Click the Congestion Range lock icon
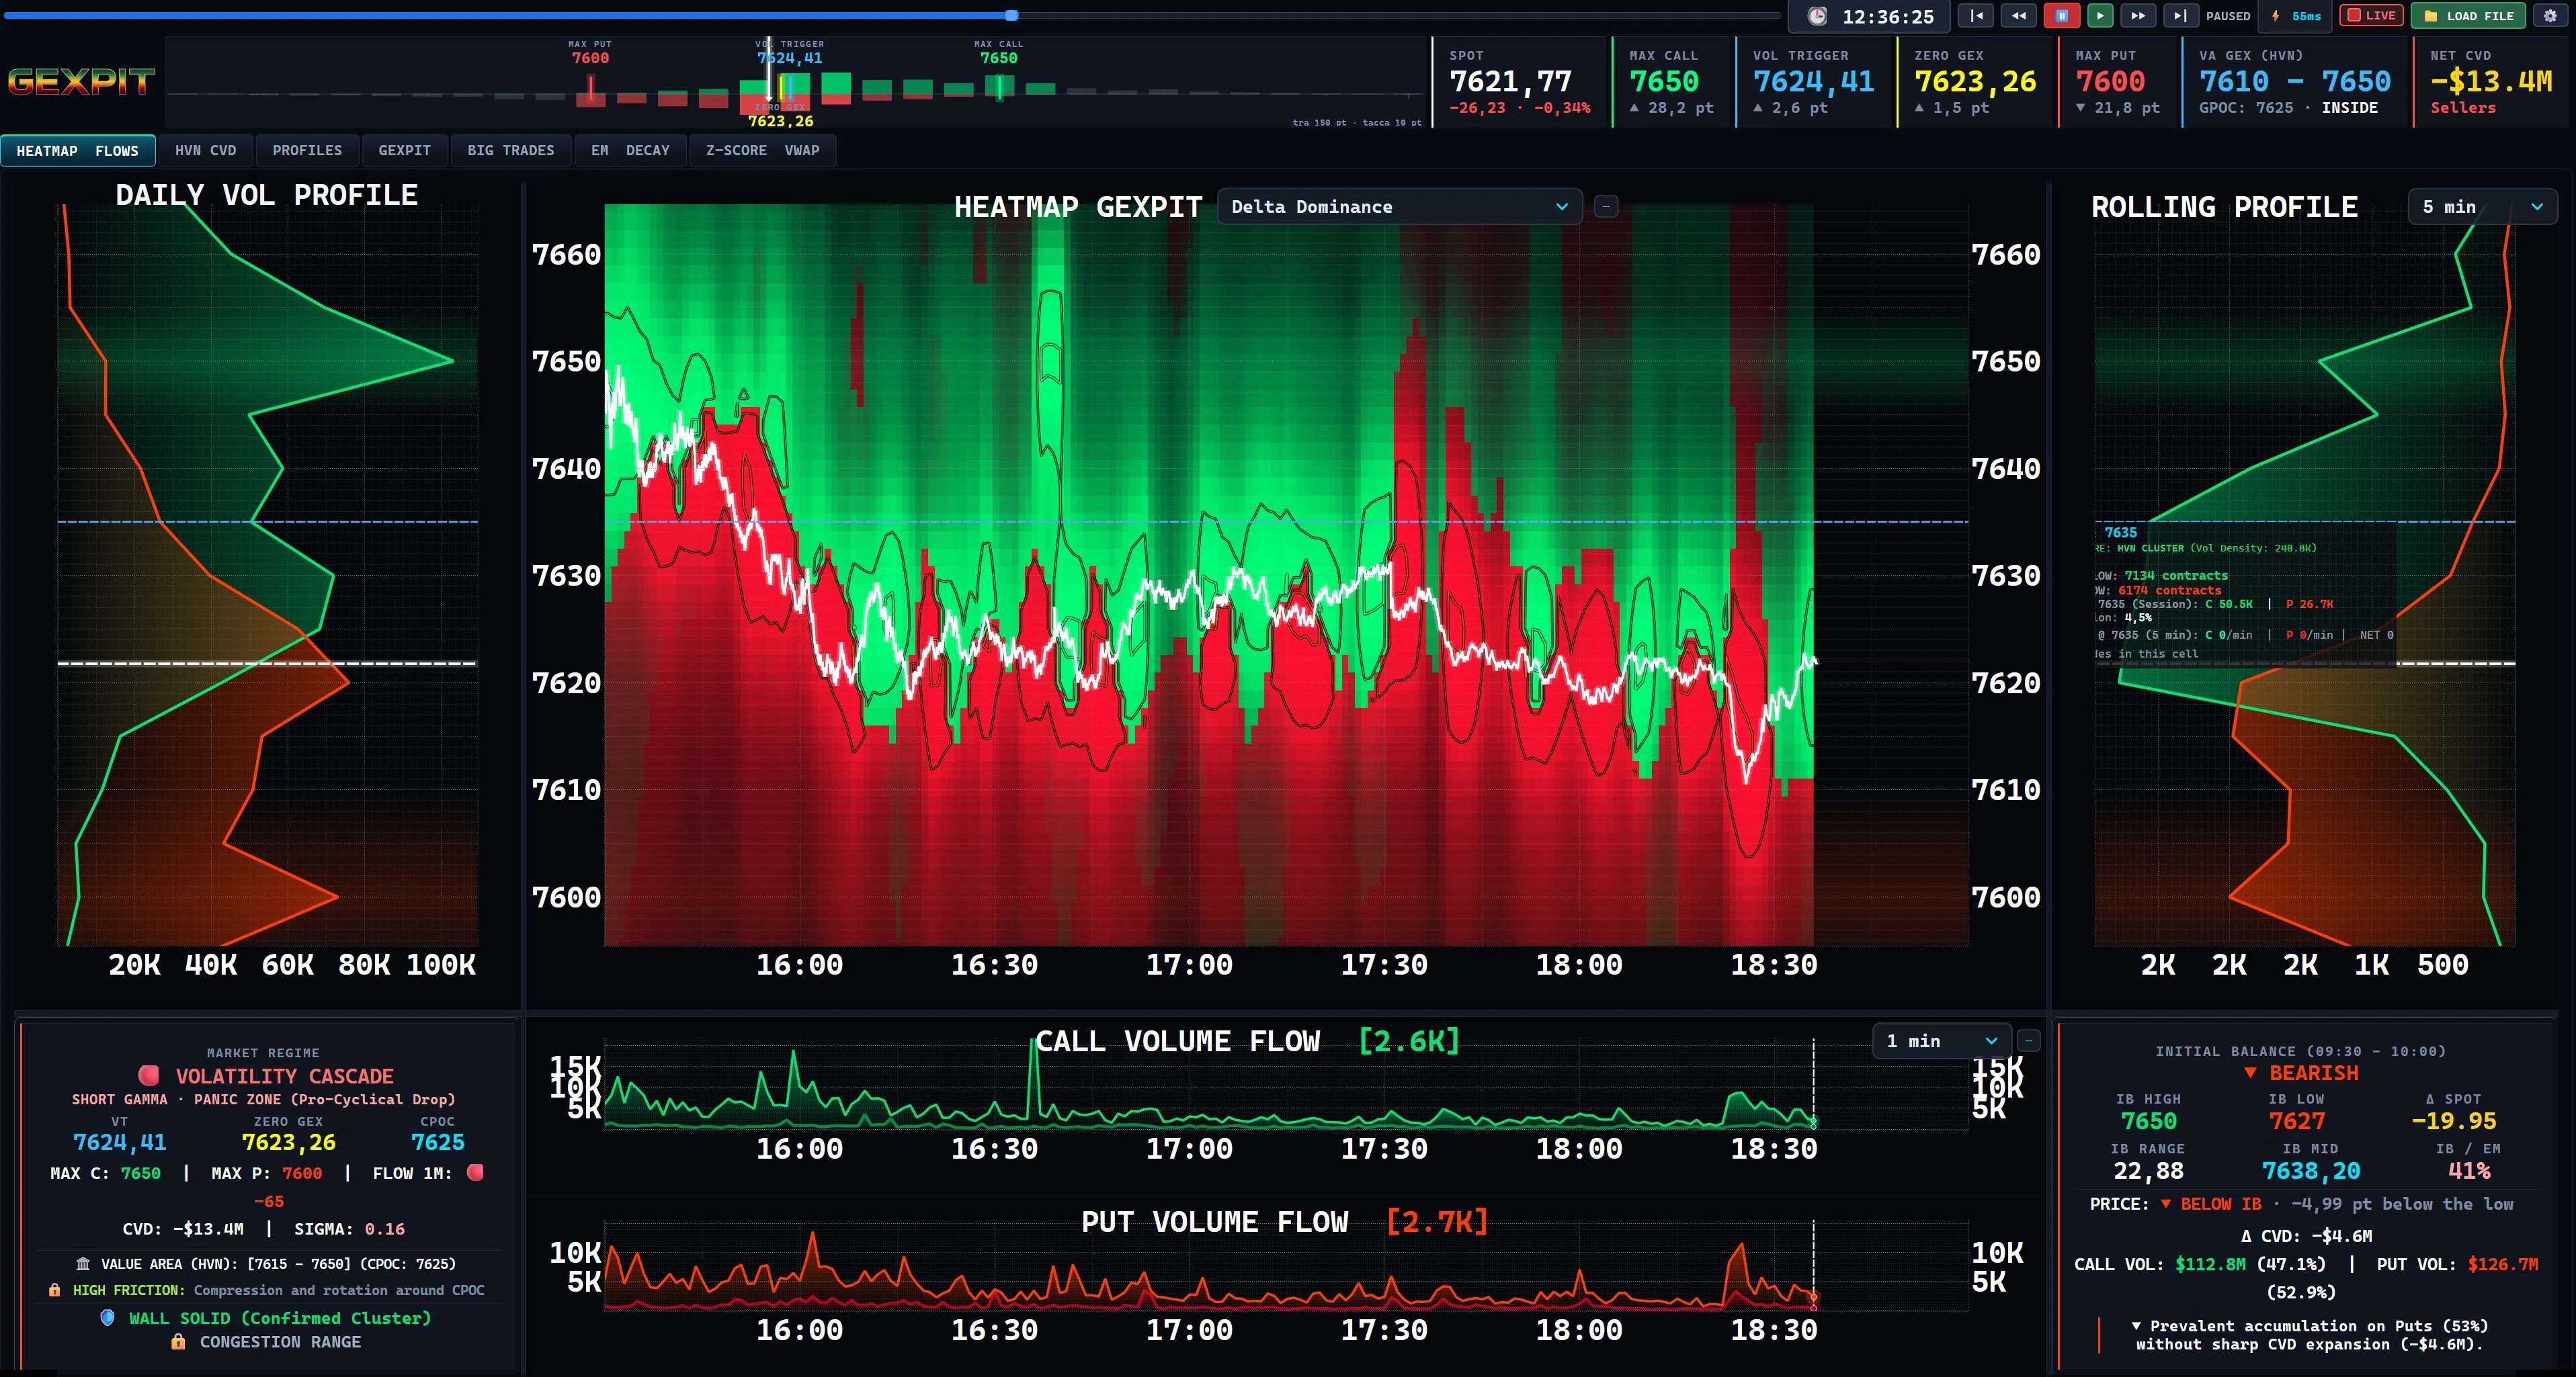2576x1377 pixels. click(178, 1342)
